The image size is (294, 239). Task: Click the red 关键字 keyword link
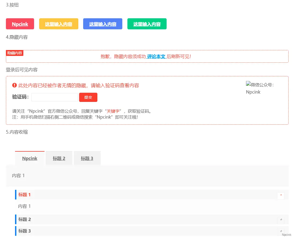click(x=113, y=111)
